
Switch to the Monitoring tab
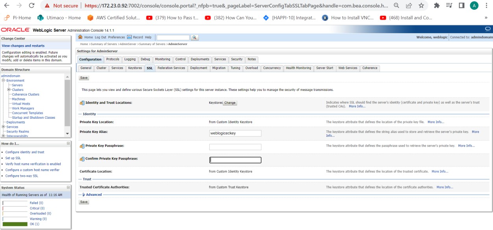(162, 59)
